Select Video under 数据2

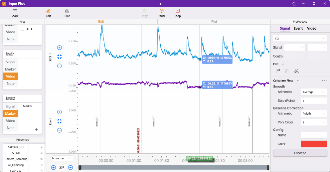pos(11,121)
